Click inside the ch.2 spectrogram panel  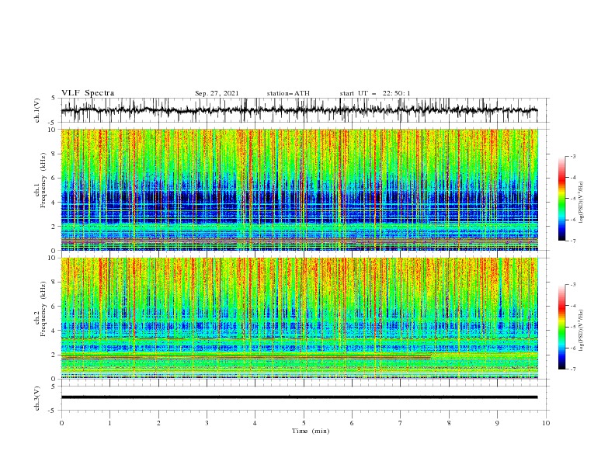tap(299, 318)
